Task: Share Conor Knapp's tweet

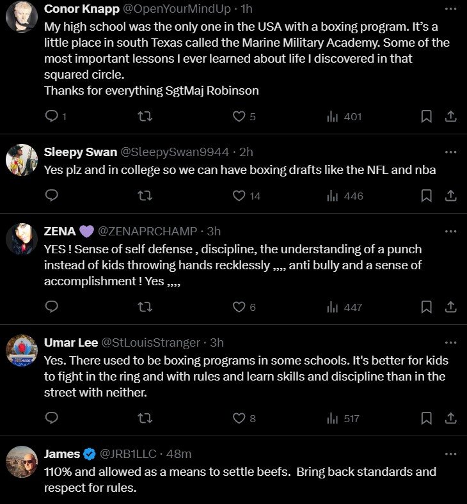Action: pos(450,116)
